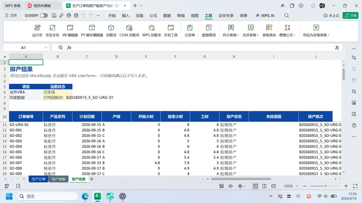Open a new document tab
The width and height of the screenshot is (362, 203).
tap(135, 5)
